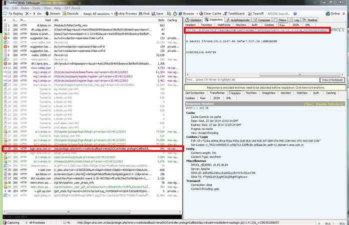
Task: Select session 1 dl.liebao.cn row
Action: click(x=93, y=25)
